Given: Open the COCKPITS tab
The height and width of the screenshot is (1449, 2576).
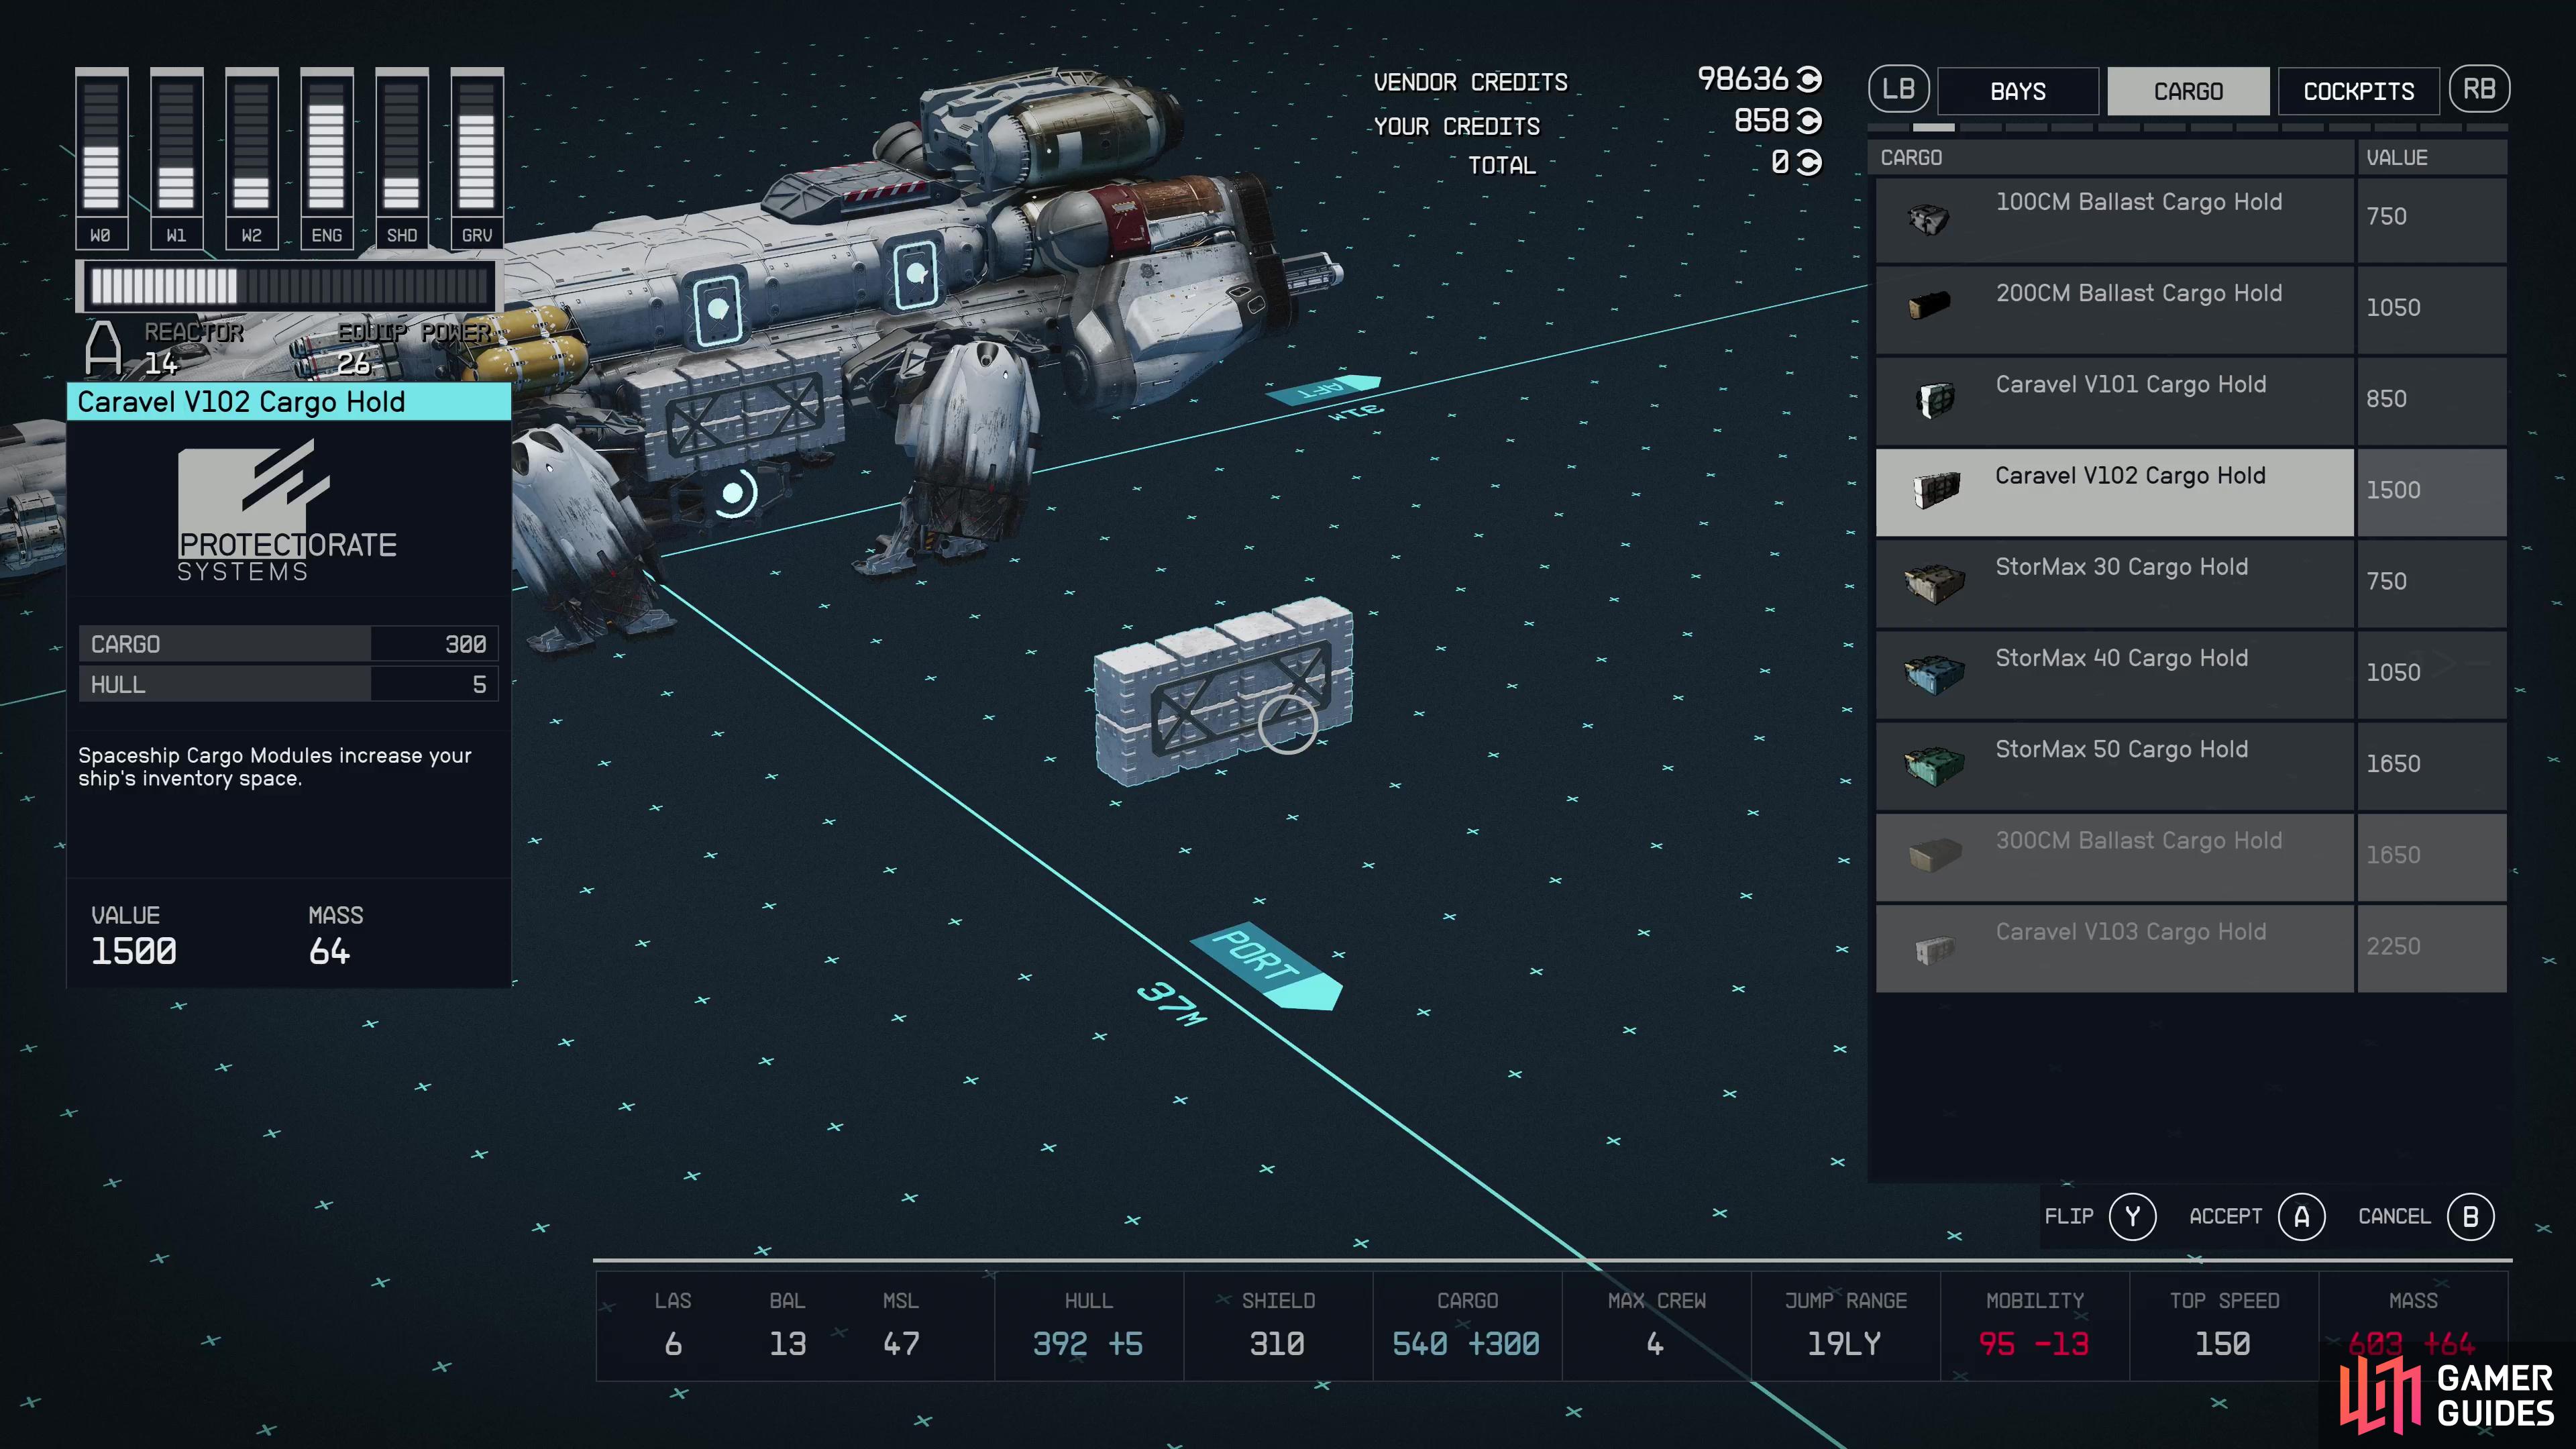Looking at the screenshot, I should (x=2358, y=91).
